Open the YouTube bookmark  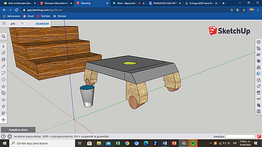point(43,16)
